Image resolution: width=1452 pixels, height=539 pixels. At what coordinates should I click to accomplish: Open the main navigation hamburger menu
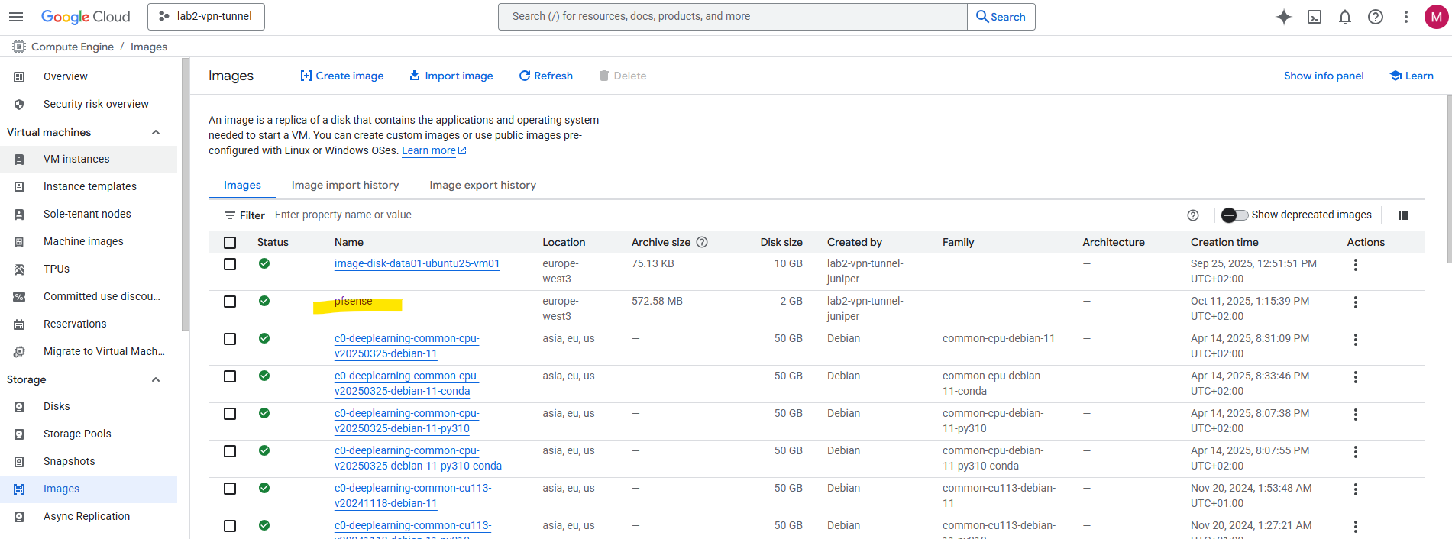pyautogui.click(x=16, y=17)
